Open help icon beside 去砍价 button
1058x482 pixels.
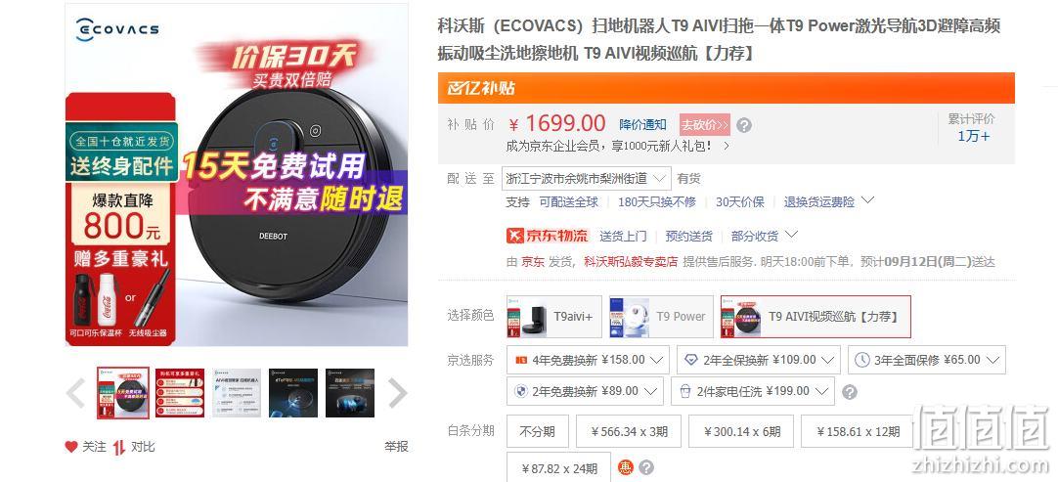click(743, 125)
